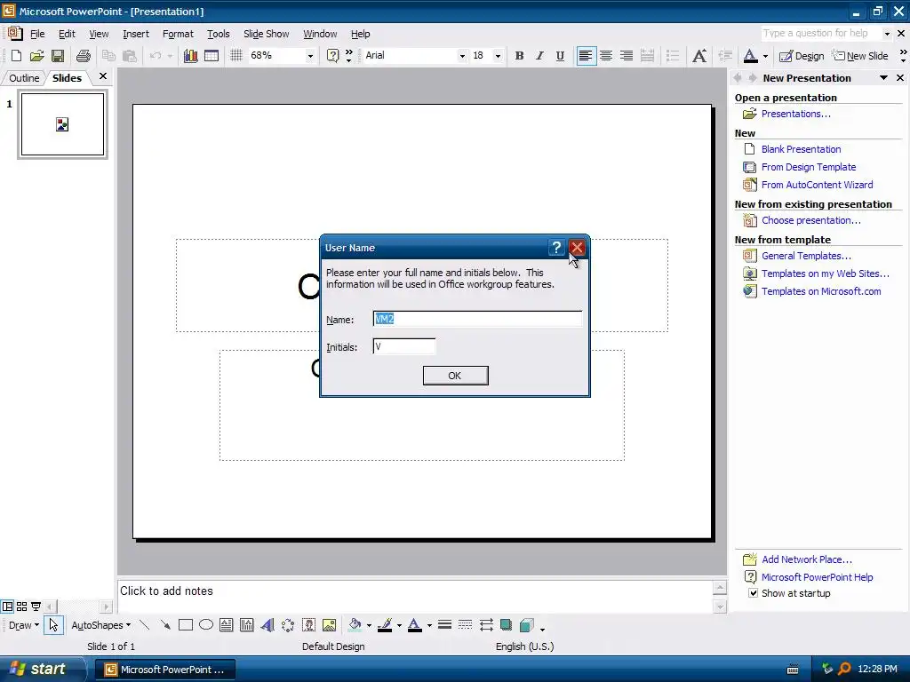Image resolution: width=910 pixels, height=682 pixels.
Task: Click Templates on Microsoft.com link
Action: coord(820,291)
